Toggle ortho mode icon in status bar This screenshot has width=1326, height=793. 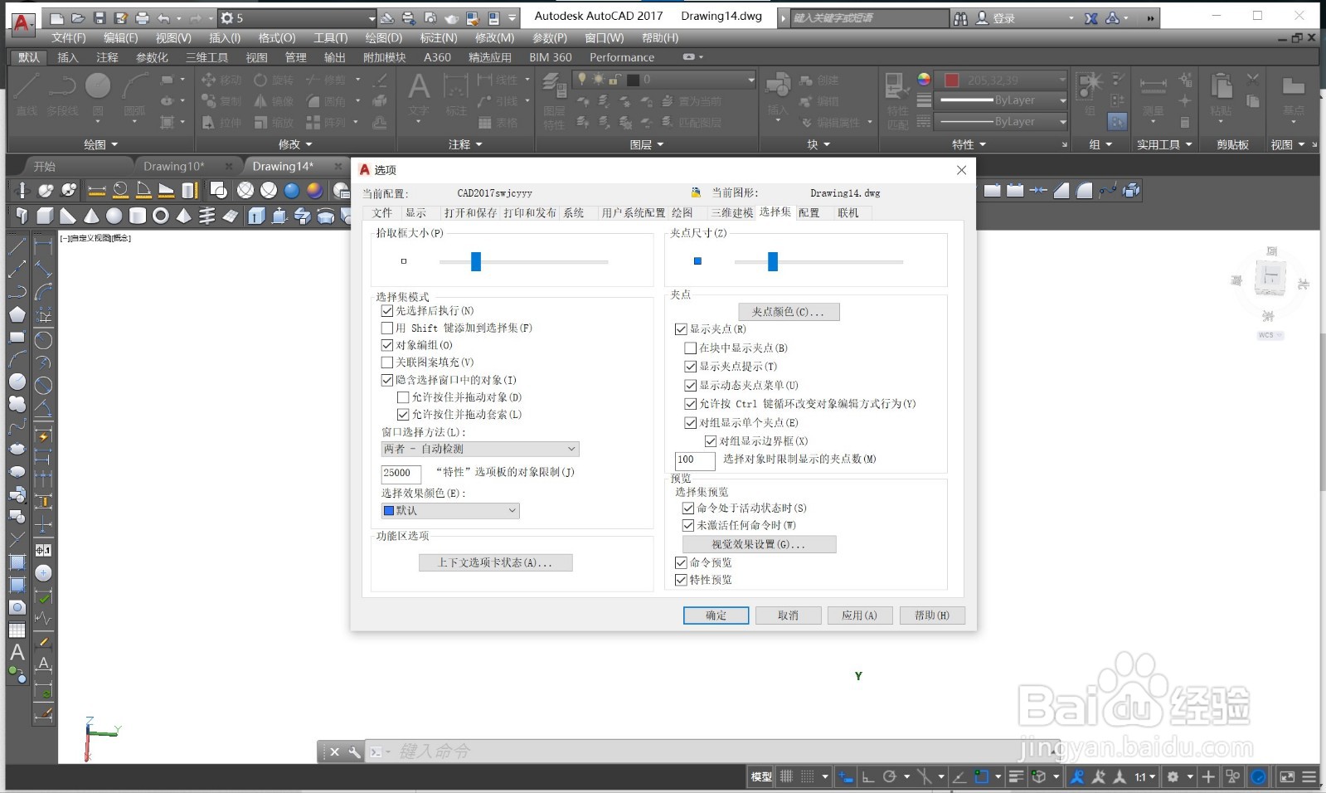click(868, 776)
